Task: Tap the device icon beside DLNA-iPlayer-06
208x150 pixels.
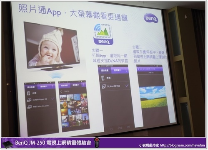Action: 29,100
